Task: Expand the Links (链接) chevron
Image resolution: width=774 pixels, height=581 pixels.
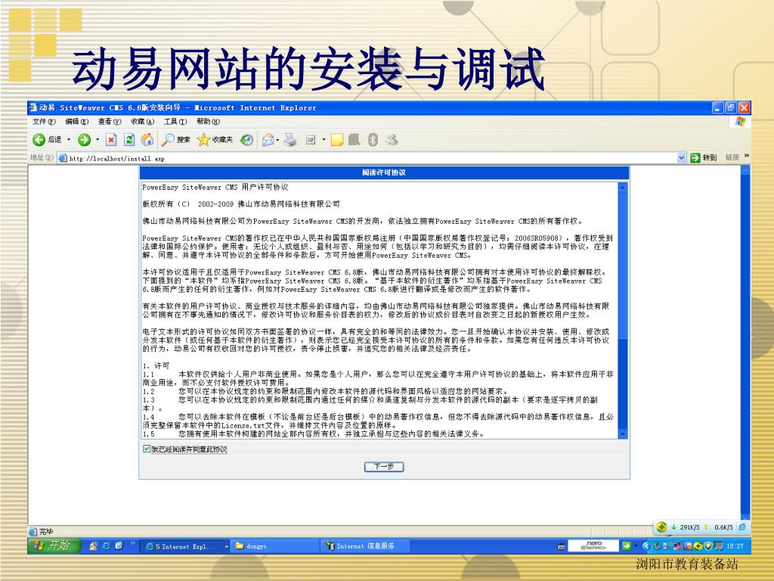Action: tap(746, 156)
